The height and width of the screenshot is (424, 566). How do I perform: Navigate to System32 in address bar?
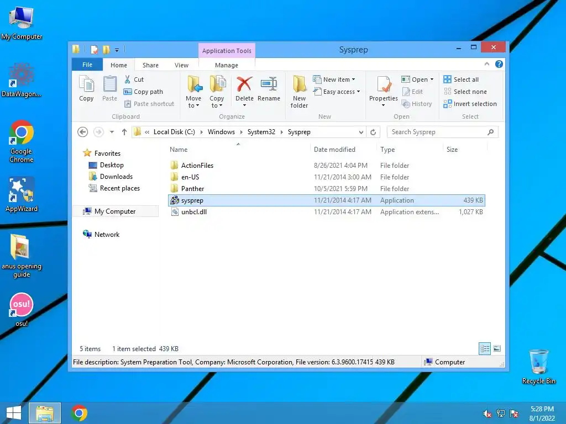pos(261,132)
